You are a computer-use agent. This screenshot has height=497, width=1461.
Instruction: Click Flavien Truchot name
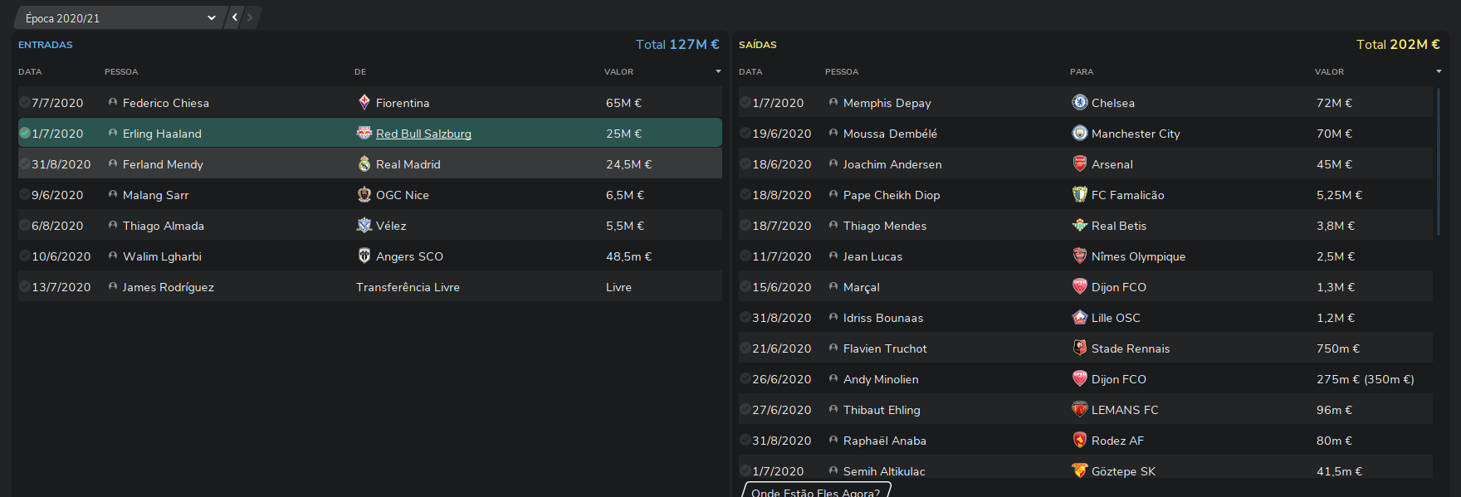[885, 348]
